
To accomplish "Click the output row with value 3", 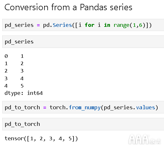I will (14, 71).
